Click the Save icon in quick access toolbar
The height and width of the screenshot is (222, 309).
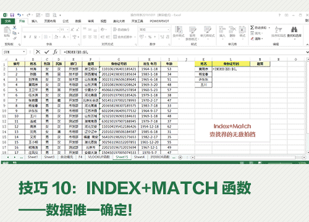12,15
